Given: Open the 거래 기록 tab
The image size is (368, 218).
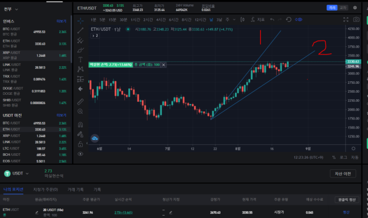Looking at the screenshot, I should (x=75, y=189).
